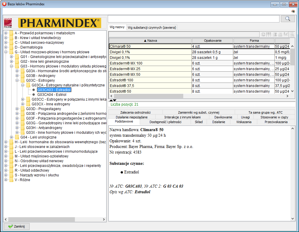Select D - Dermatologia in the tree
299x232 pixels.
pyautogui.click(x=29, y=47)
